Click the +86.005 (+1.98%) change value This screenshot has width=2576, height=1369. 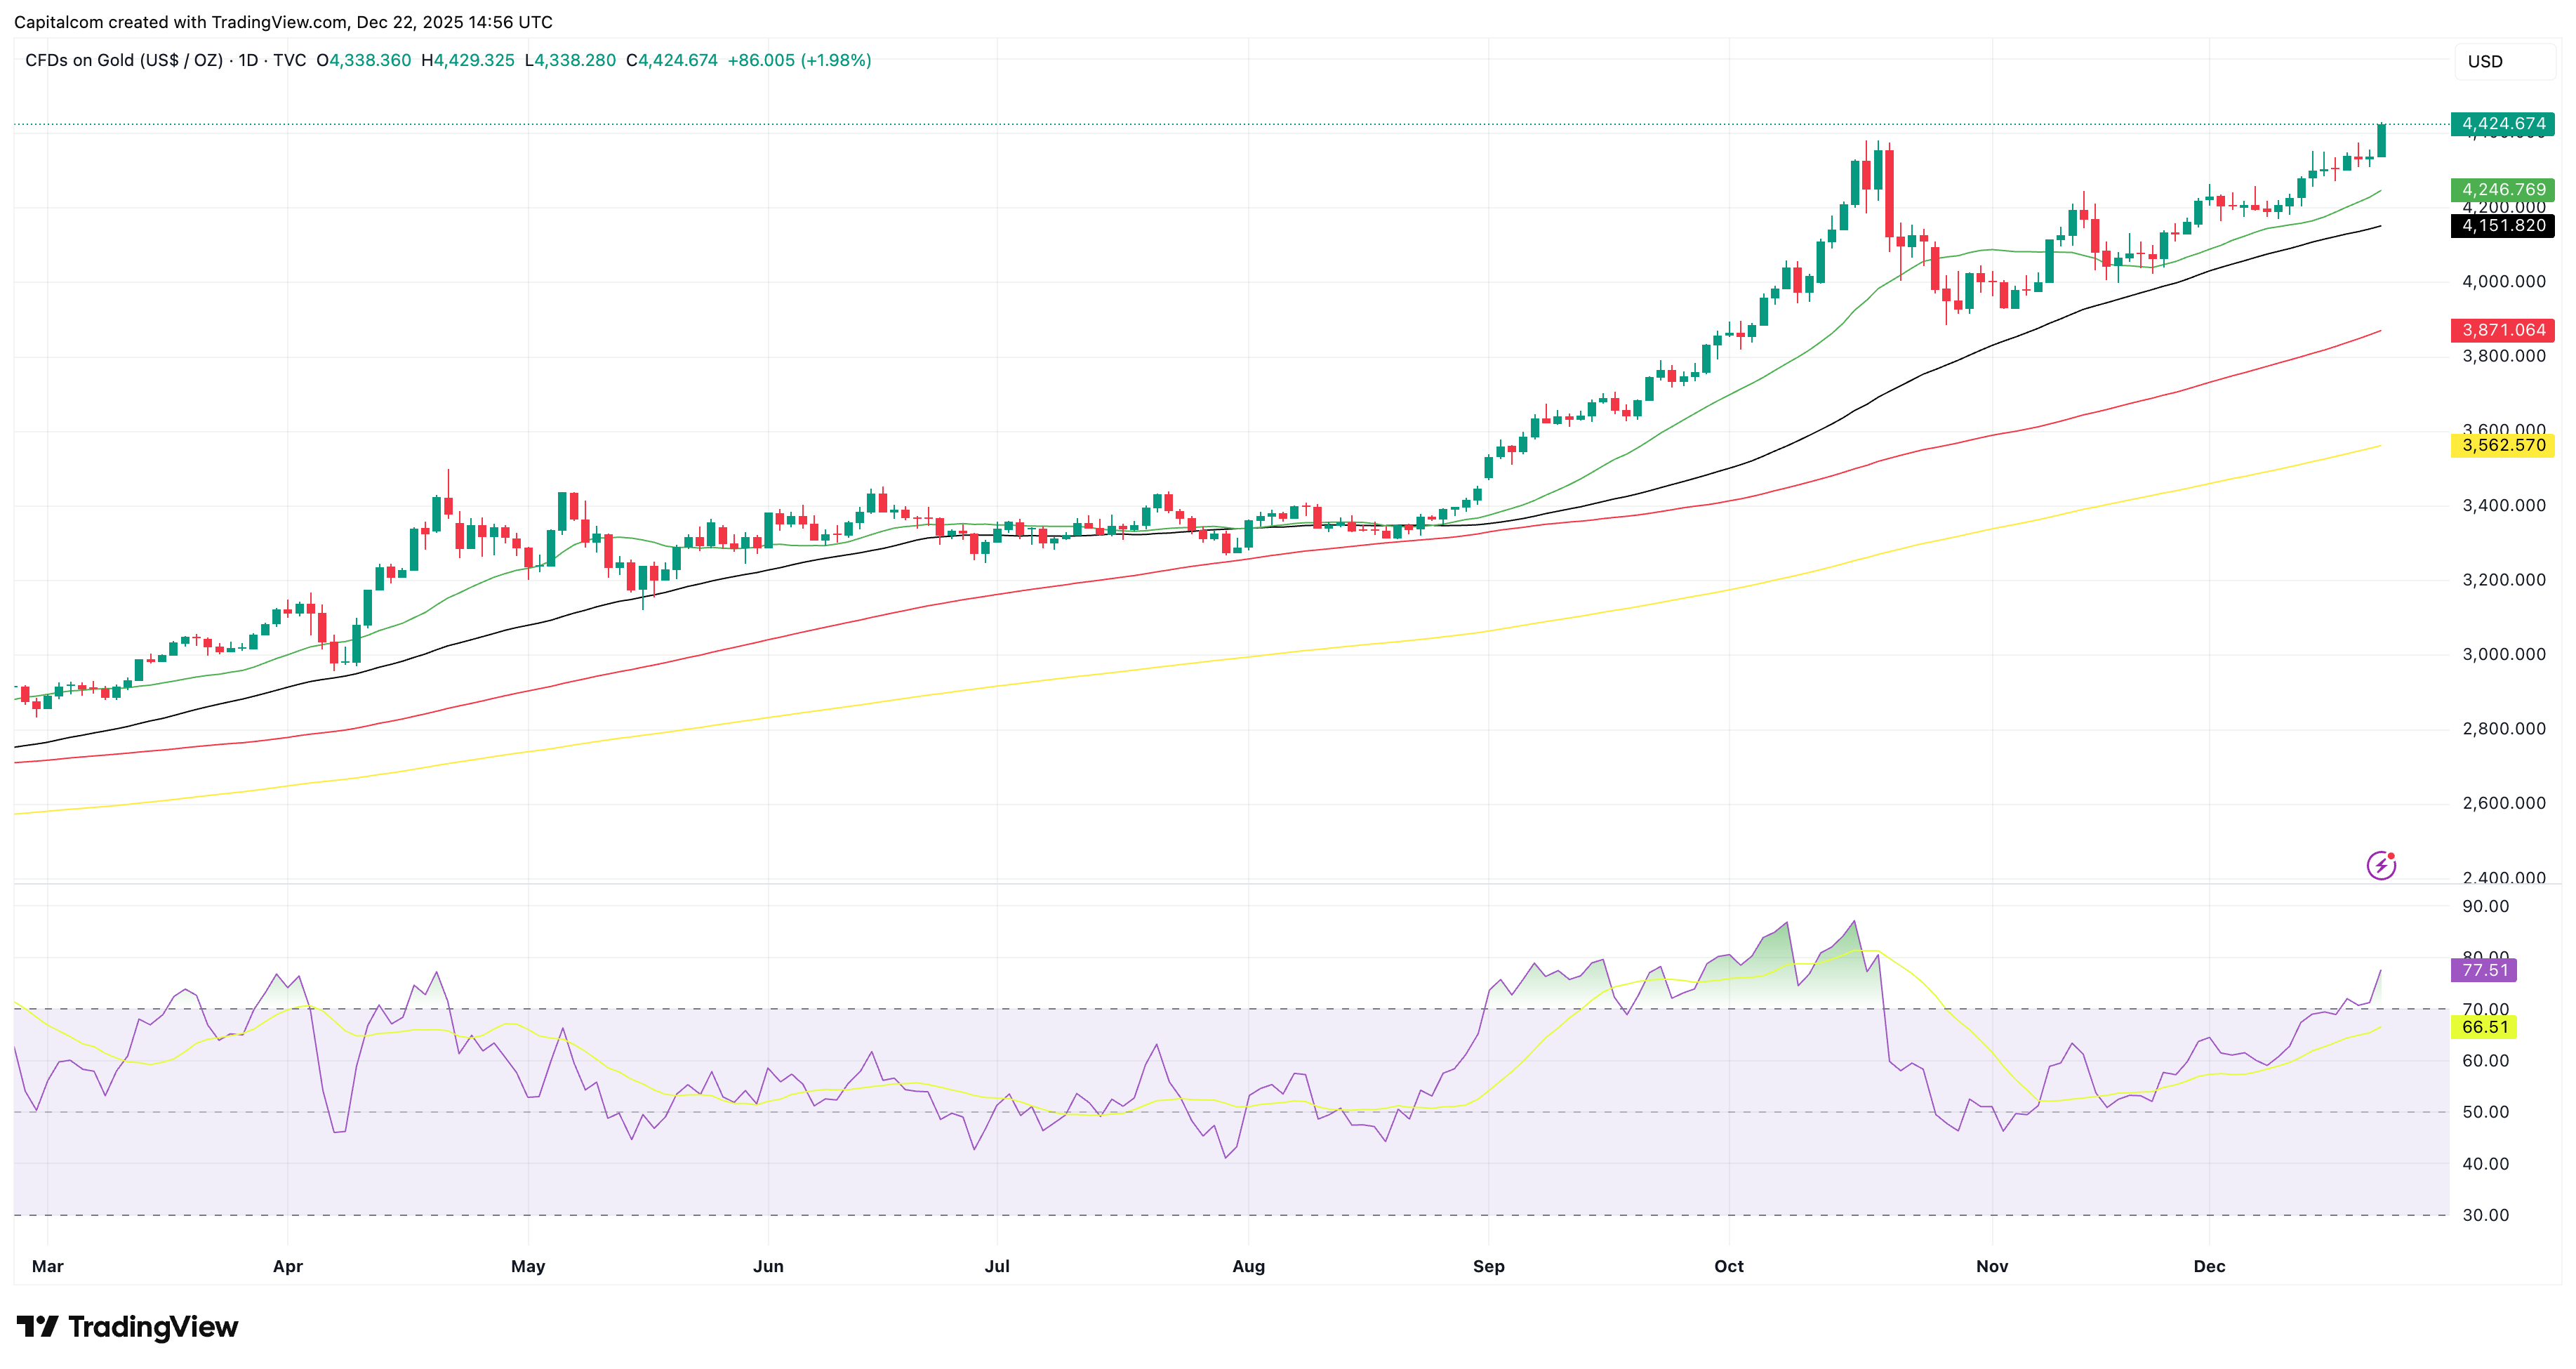(x=799, y=60)
